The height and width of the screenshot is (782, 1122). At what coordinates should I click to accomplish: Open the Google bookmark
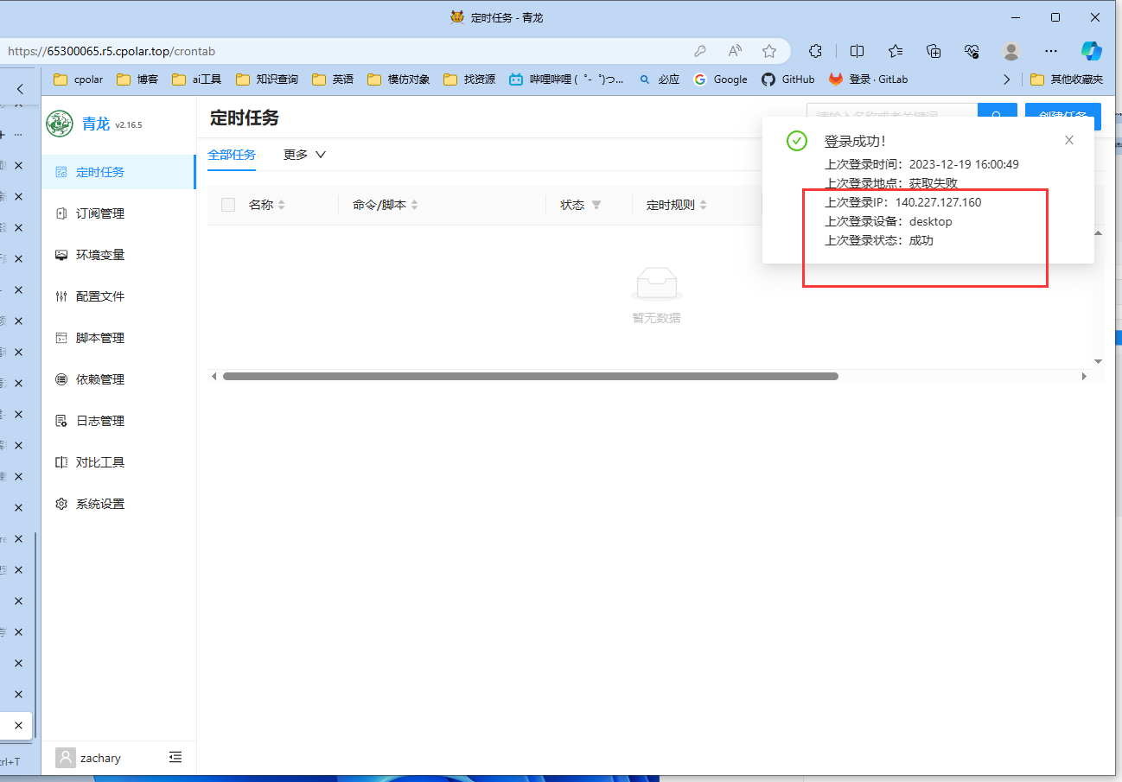coord(720,79)
